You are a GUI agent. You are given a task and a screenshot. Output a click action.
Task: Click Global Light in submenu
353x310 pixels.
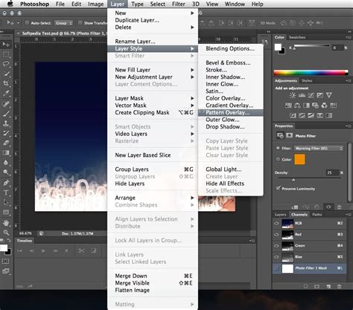230,169
